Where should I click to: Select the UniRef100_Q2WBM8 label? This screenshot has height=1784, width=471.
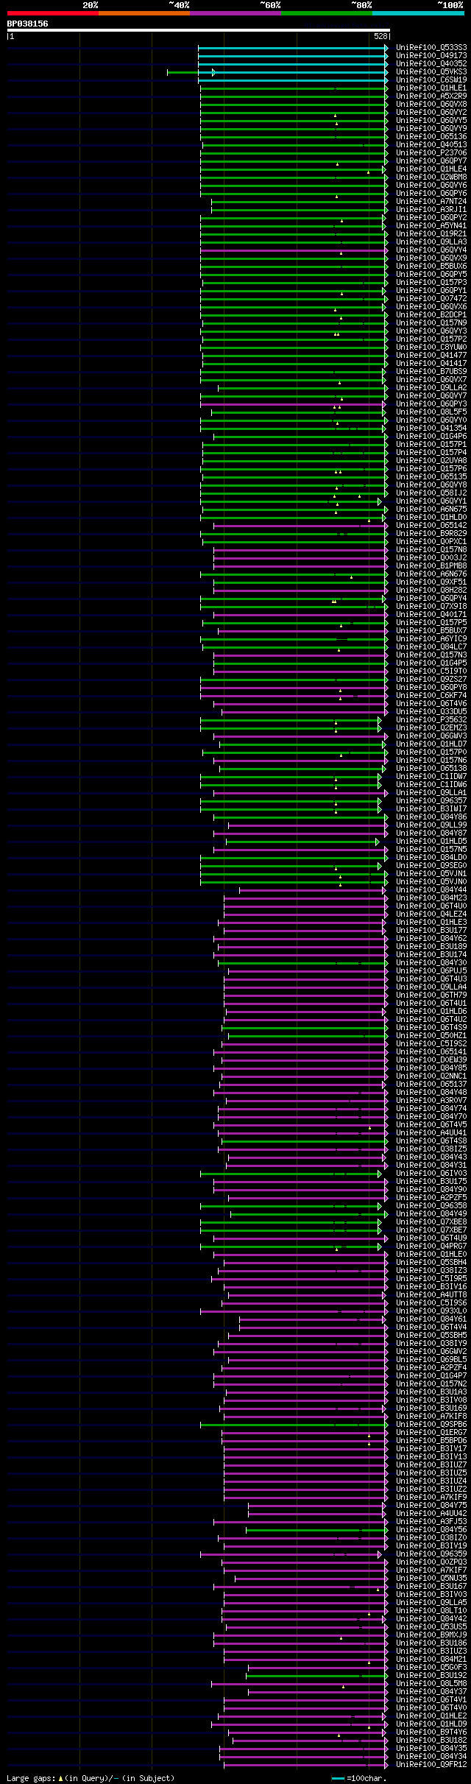pyautogui.click(x=431, y=177)
